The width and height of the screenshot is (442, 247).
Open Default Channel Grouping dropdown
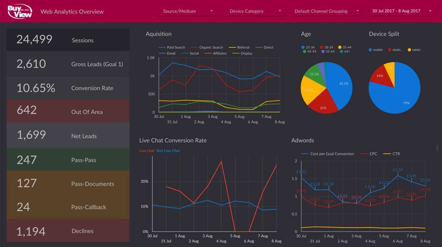click(x=325, y=11)
